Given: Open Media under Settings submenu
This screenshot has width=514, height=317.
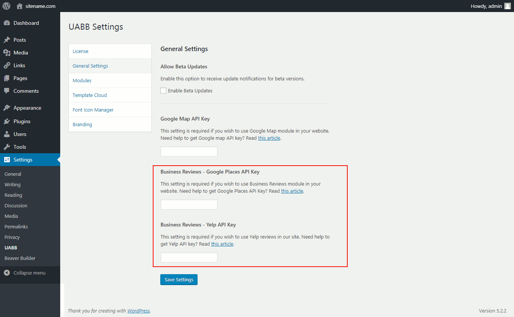Looking at the screenshot, I should coord(11,216).
